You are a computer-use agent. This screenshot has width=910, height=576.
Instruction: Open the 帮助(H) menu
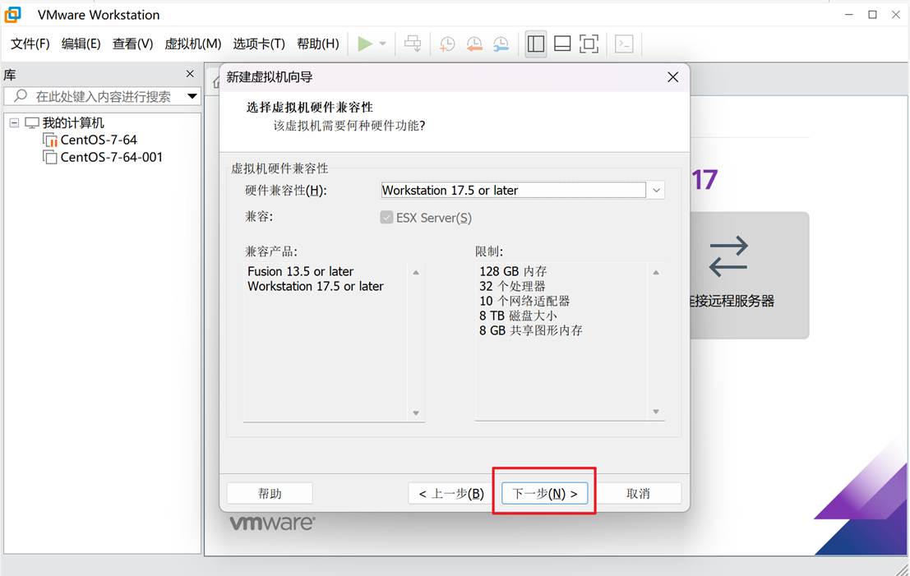(318, 44)
